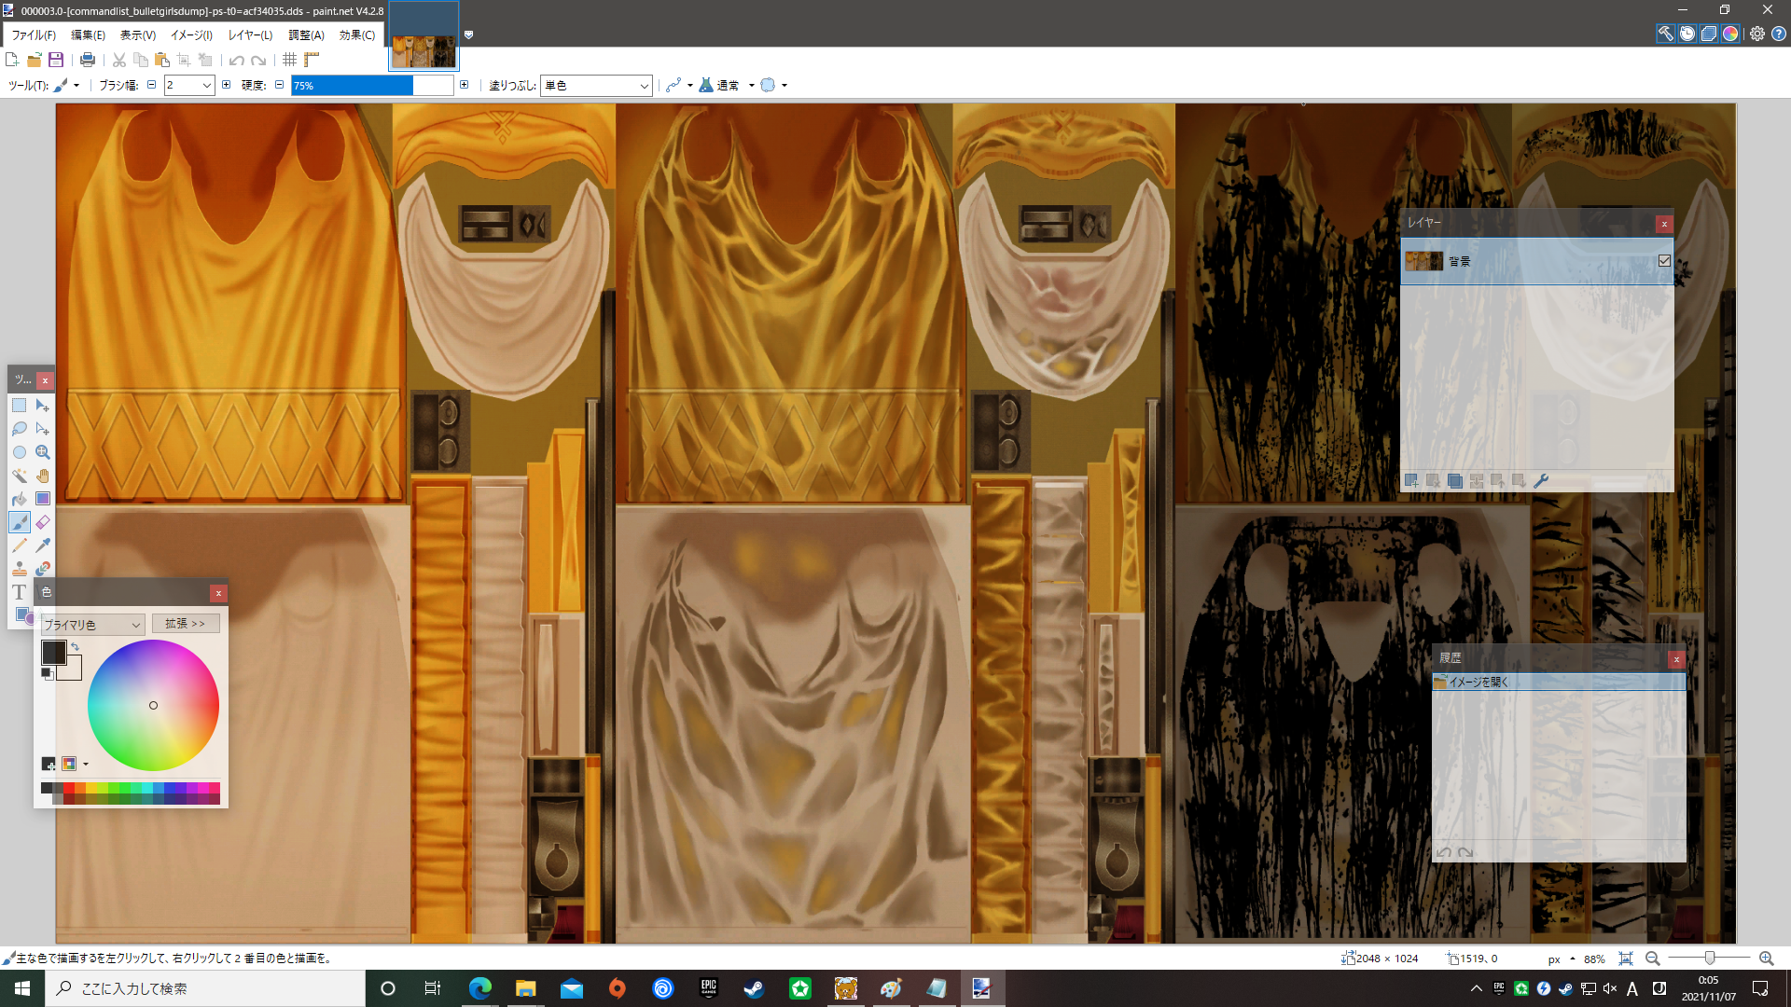This screenshot has height=1007, width=1791.
Task: Select the Move Selected Pixels tool
Action: click(x=42, y=406)
